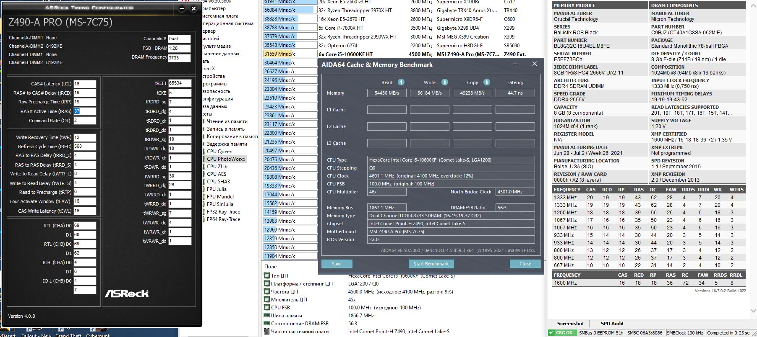Select the CPU PhotoWorxx benchmark

pos(226,159)
